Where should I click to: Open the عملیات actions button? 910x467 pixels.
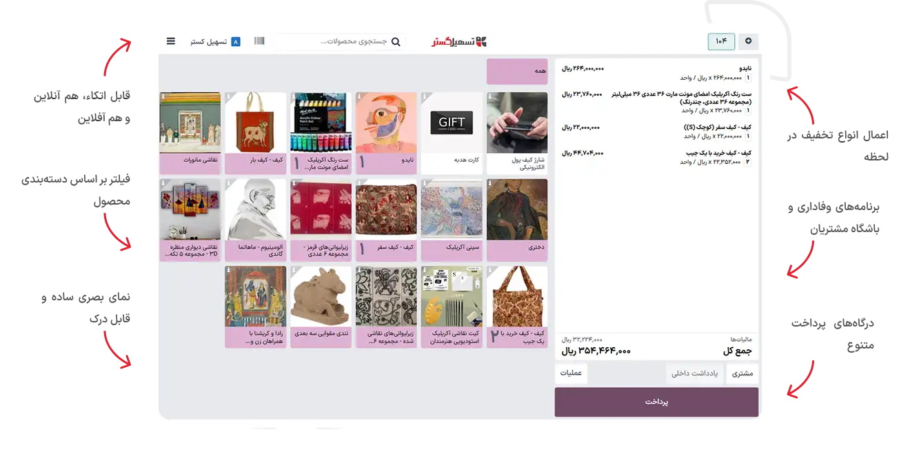click(571, 374)
